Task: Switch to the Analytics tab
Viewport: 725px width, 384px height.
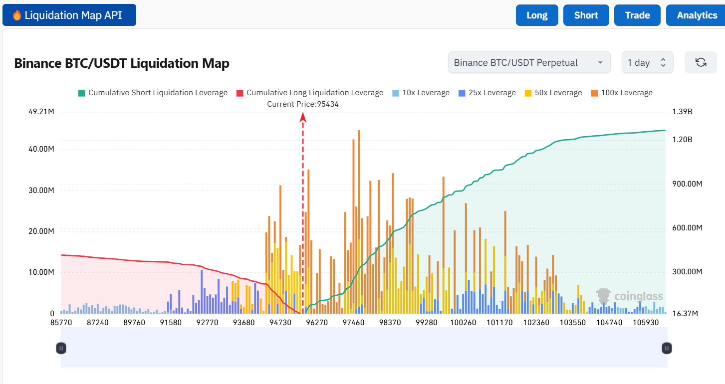Action: [697, 15]
